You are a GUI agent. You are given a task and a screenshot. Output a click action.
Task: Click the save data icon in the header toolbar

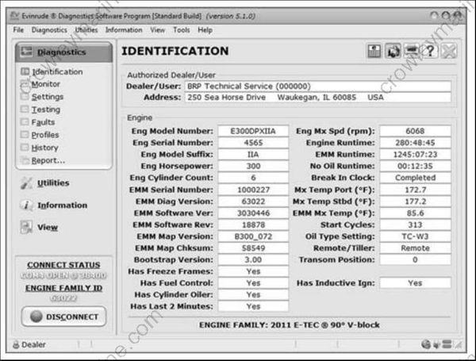393,52
